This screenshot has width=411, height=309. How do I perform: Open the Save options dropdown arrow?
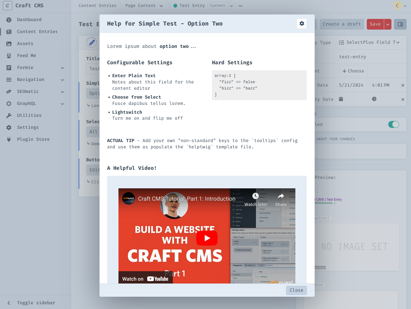pos(388,24)
